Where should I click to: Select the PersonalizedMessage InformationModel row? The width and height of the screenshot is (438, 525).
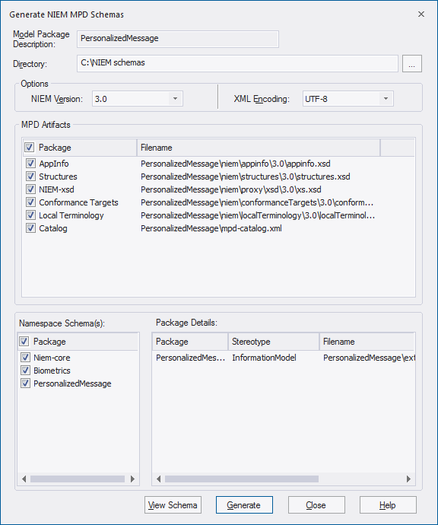click(x=284, y=358)
